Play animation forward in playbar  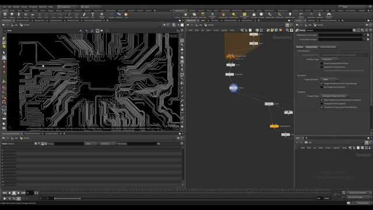coord(18,193)
